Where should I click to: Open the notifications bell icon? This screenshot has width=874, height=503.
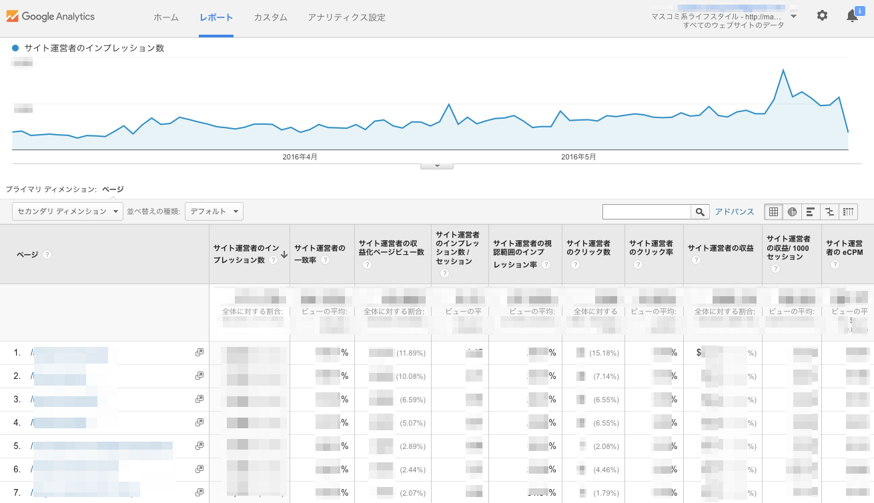pyautogui.click(x=852, y=16)
